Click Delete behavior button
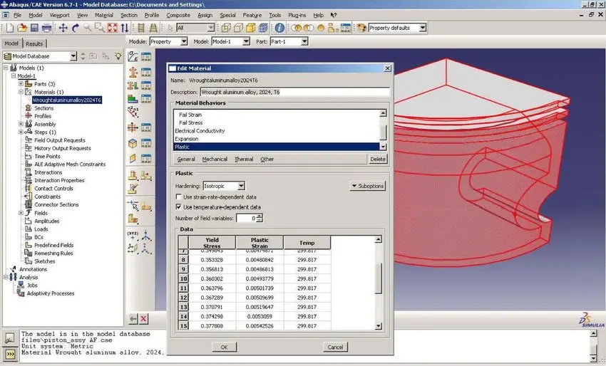 [378, 159]
